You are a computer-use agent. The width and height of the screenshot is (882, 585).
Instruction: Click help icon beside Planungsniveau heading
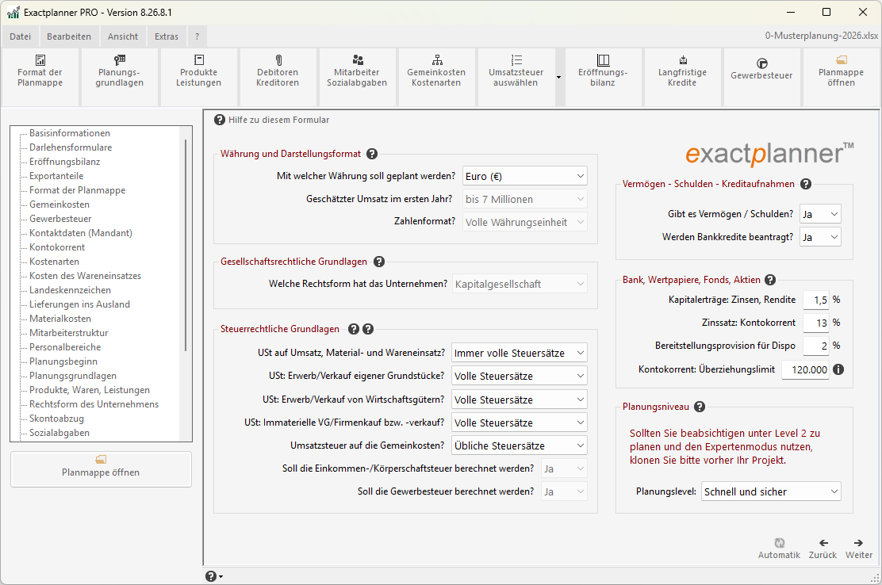tap(699, 407)
